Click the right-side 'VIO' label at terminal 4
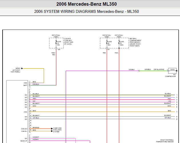The height and width of the screenshot is (143, 180). pos(170,101)
